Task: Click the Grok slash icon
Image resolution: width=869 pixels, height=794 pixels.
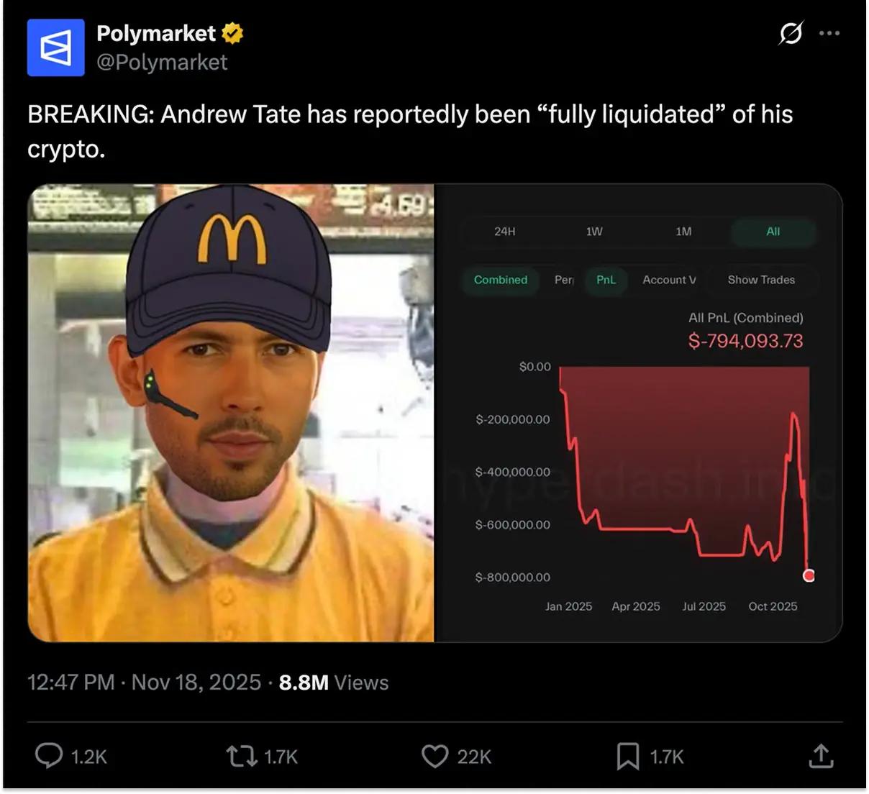Action: click(x=791, y=33)
